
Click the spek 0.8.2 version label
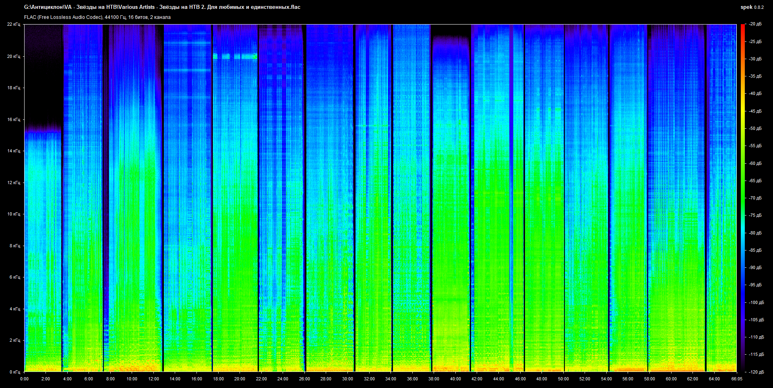click(x=752, y=7)
